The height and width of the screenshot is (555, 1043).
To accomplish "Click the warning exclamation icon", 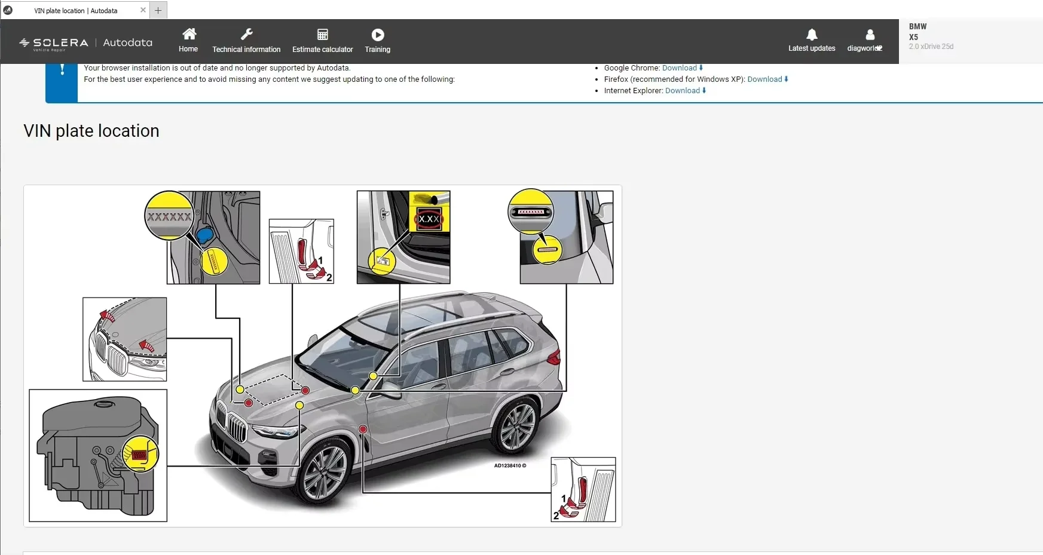I will (62, 70).
